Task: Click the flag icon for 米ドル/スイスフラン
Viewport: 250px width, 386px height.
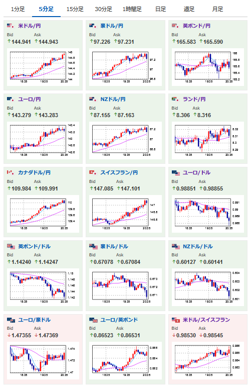Action: [176, 320]
